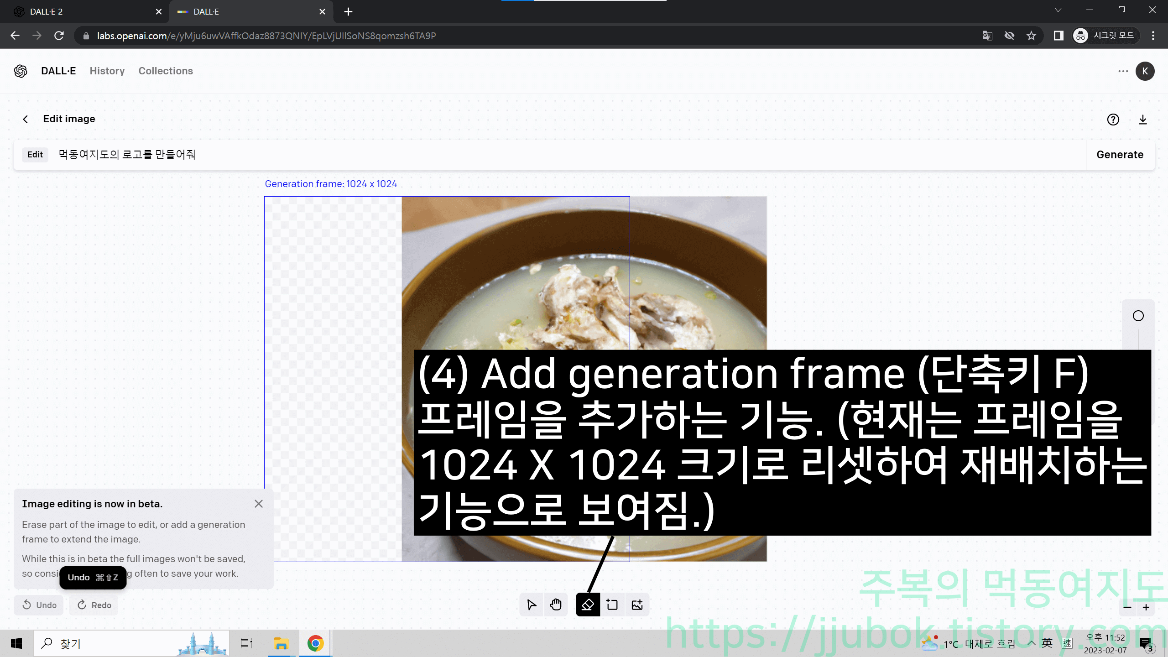Click the Generate button

point(1120,155)
